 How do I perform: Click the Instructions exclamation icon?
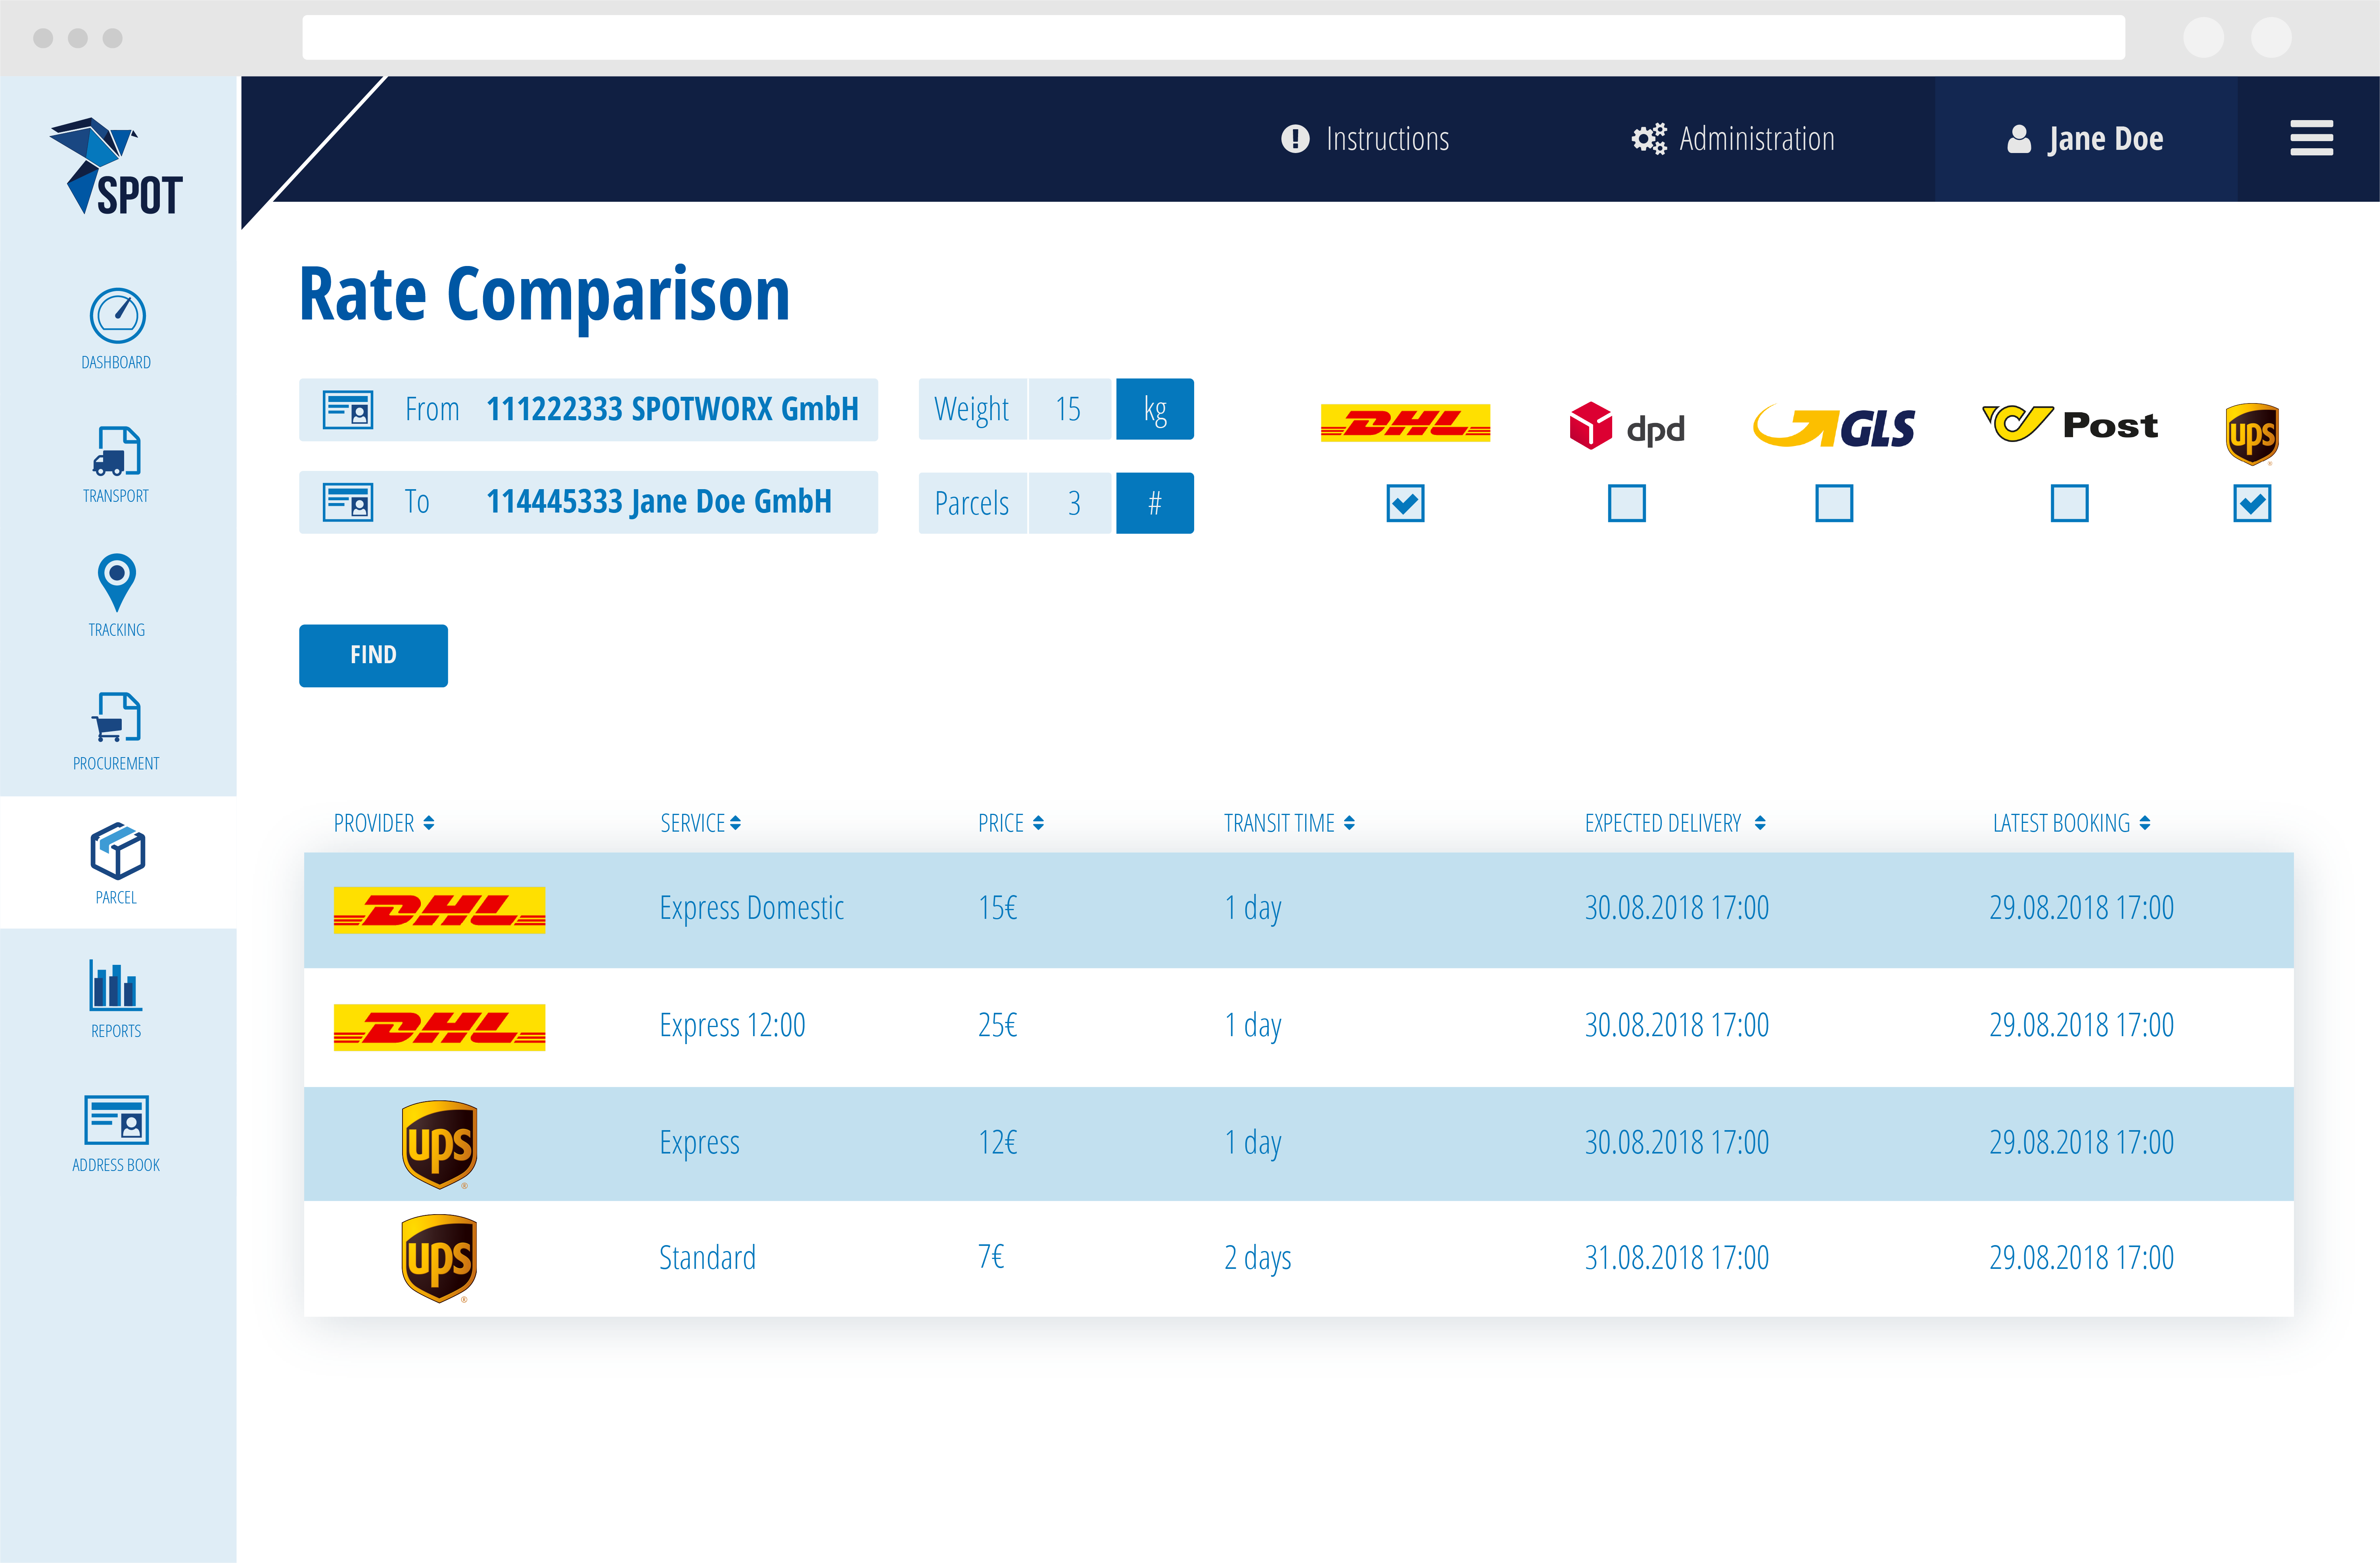point(1295,139)
